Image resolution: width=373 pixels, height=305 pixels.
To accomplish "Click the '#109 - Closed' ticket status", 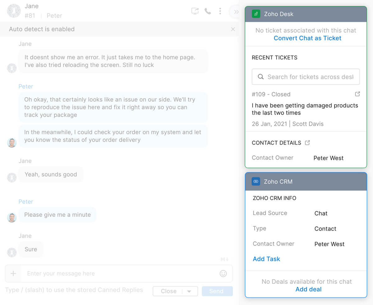I will [x=271, y=94].
